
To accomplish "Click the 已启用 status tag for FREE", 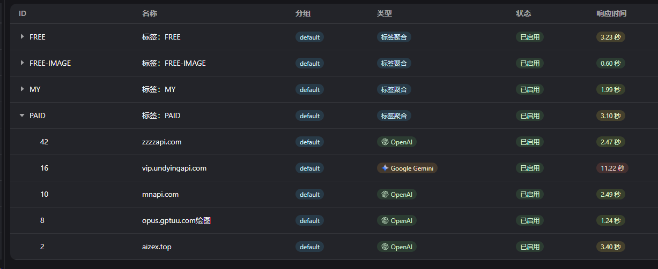I will point(530,37).
